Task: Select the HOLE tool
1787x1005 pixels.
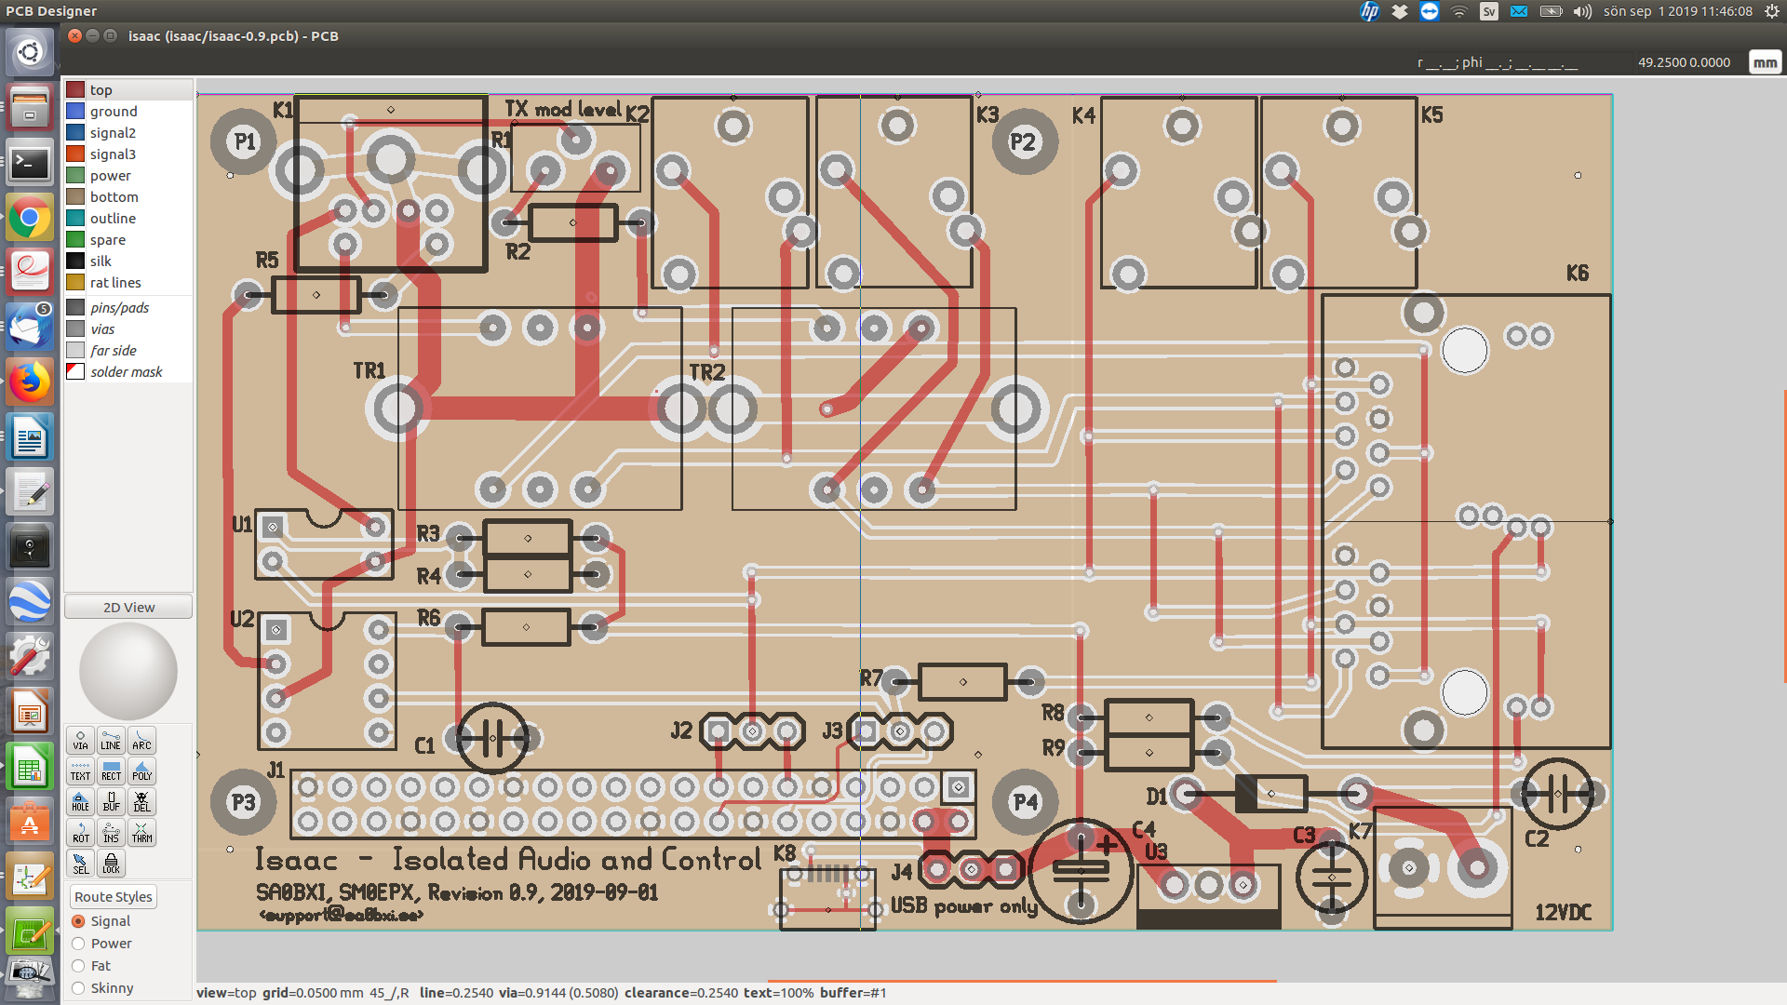Action: [x=80, y=801]
